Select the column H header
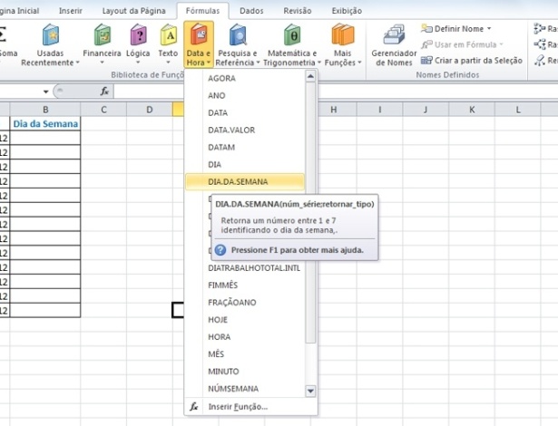The width and height of the screenshot is (558, 426). (x=333, y=110)
